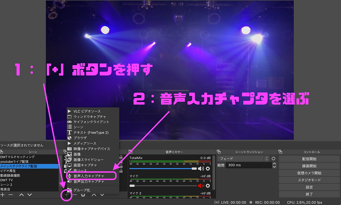Viewport: 341px width, 205px height.
Task: Select the youtubeライブ配信 scene
Action: point(29,161)
